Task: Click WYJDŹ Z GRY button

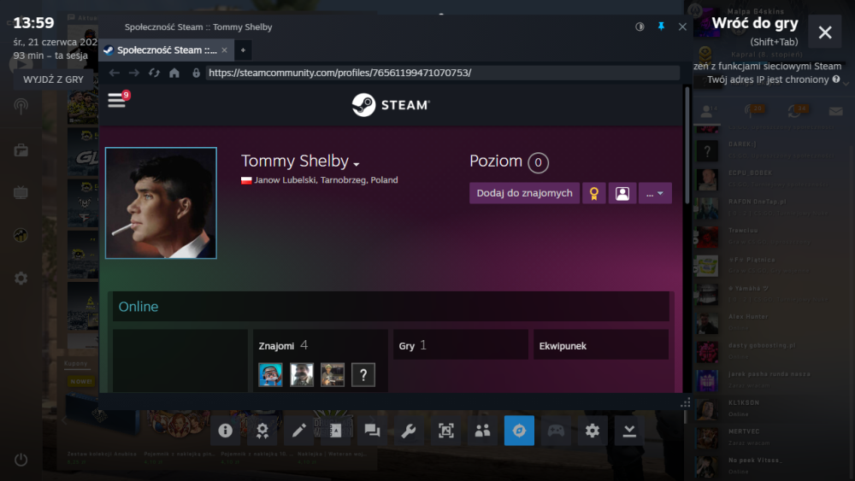Action: point(53,79)
